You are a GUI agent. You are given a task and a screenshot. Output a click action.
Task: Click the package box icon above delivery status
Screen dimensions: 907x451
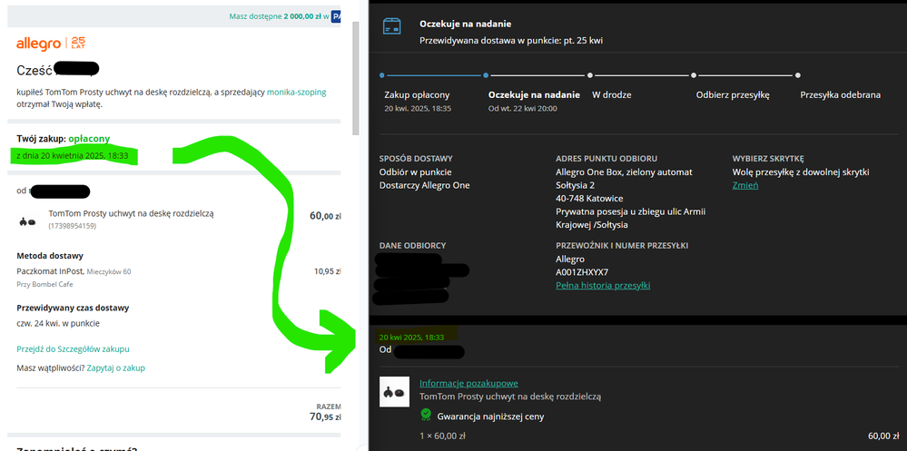coord(392,25)
